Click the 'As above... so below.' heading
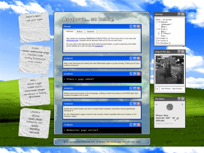 [88, 19]
